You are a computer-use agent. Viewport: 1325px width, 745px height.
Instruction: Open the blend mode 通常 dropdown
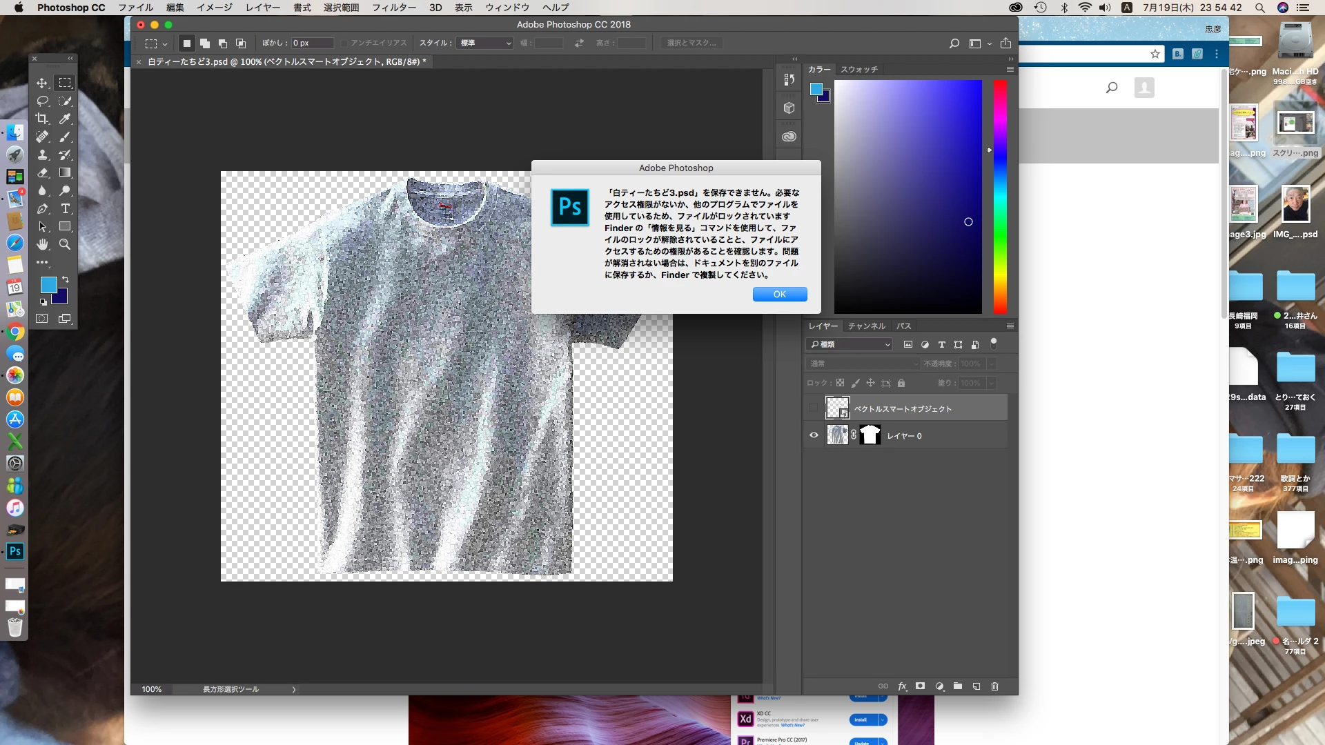863,364
